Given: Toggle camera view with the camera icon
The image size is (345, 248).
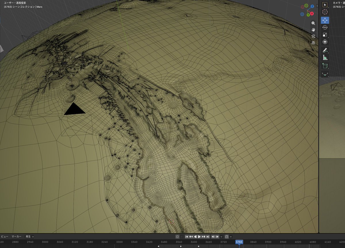Looking at the screenshot, I should 313,36.
